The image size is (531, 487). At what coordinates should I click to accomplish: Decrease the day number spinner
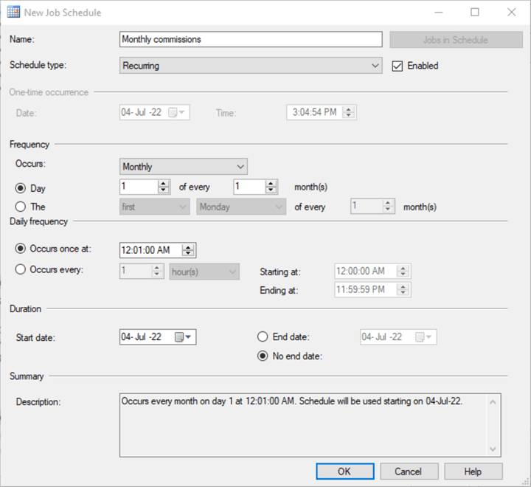tap(164, 190)
